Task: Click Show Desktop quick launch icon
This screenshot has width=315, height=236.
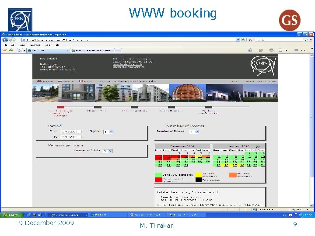Action: [x=35, y=215]
